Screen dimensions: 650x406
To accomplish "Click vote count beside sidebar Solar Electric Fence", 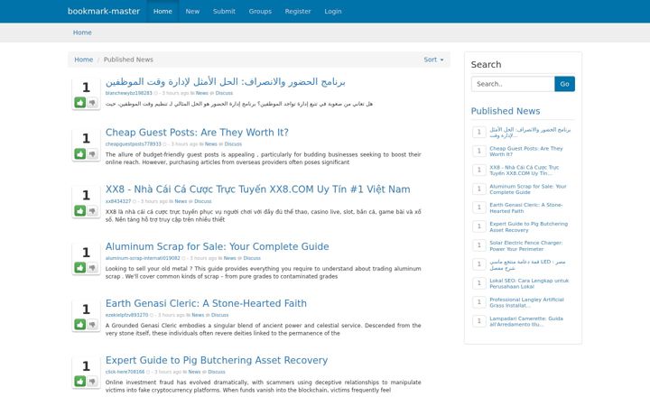I will (x=479, y=245).
